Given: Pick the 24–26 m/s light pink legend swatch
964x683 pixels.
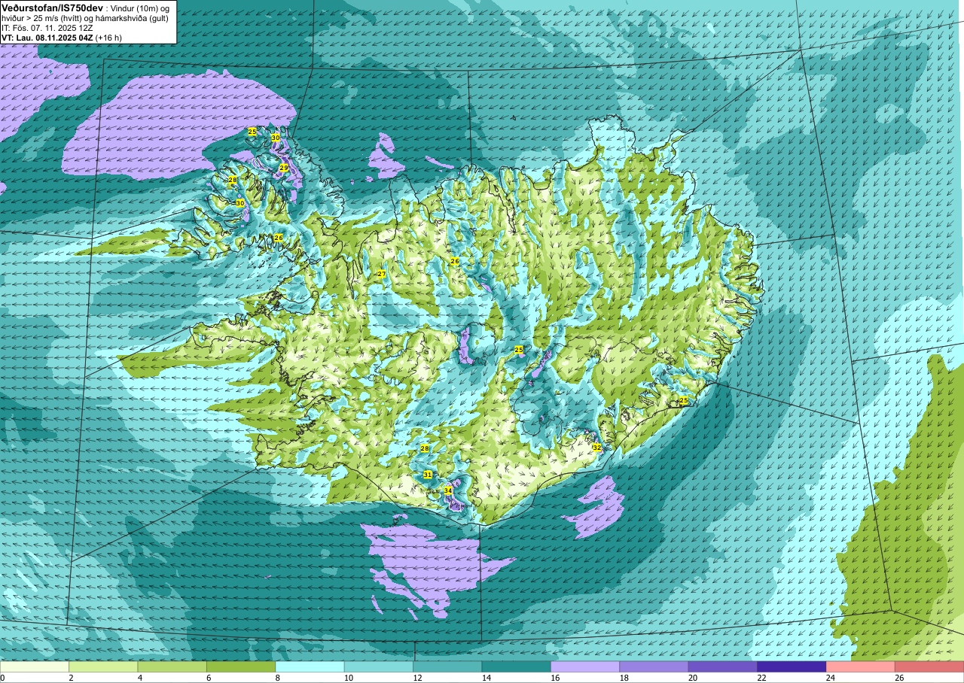Looking at the screenshot, I should coord(861,666).
